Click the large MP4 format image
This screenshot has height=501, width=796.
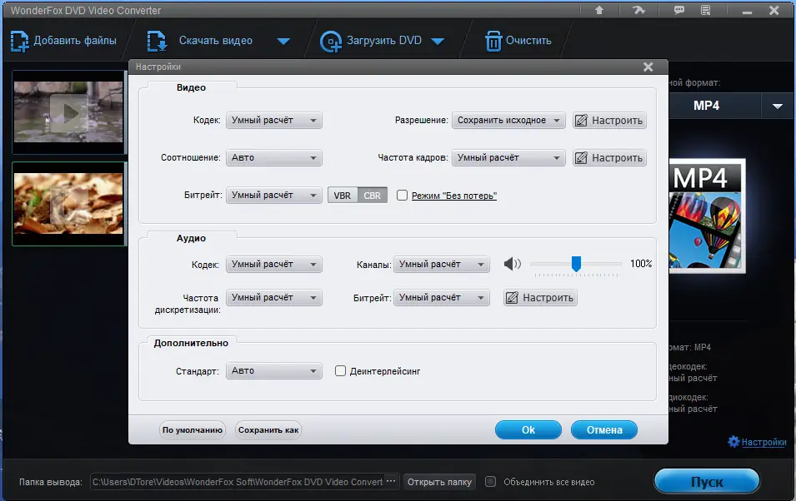tap(707, 216)
